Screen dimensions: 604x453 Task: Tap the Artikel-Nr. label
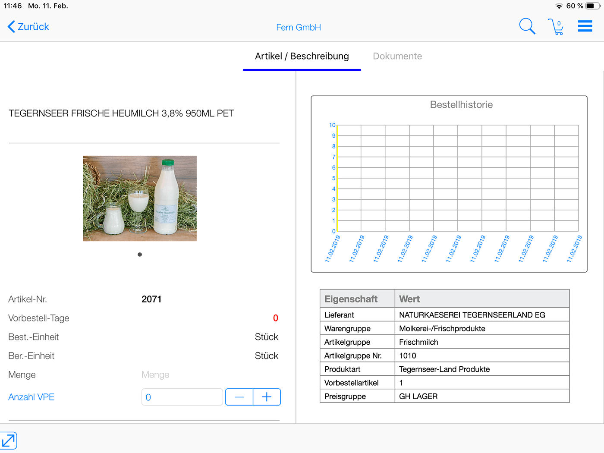[x=28, y=299]
